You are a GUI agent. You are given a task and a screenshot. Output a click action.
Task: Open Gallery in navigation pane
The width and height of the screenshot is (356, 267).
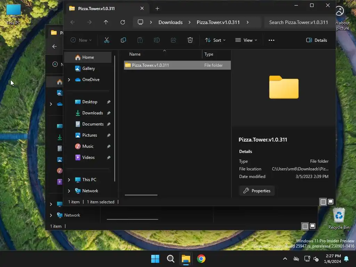[88, 68]
